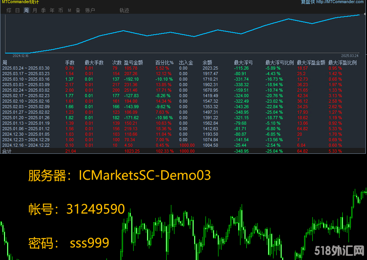Select the 周 weekly statistics tab

26,10
